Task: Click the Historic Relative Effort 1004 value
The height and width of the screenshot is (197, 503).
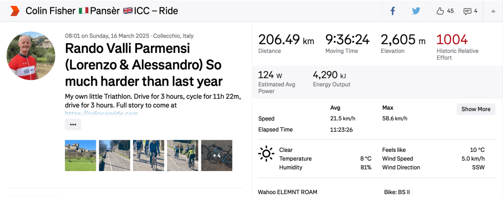Action: 452,40
